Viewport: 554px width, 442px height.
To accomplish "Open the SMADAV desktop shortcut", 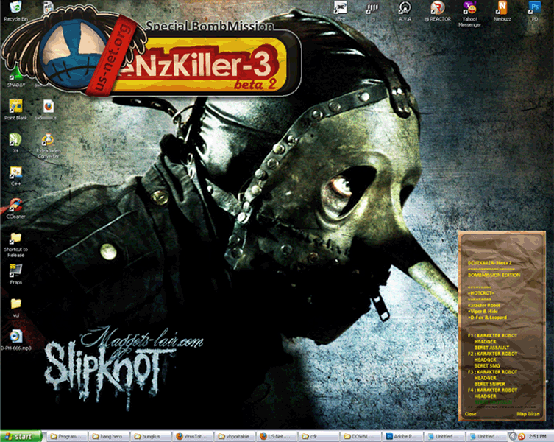I will coord(16,78).
